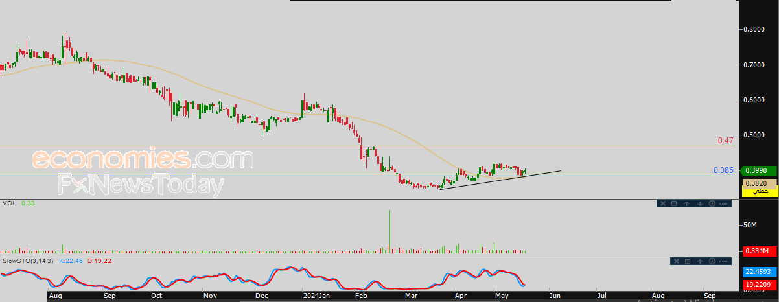The width and height of the screenshot is (779, 302).
Task: Click the VOL indicator label
Action: point(8,203)
